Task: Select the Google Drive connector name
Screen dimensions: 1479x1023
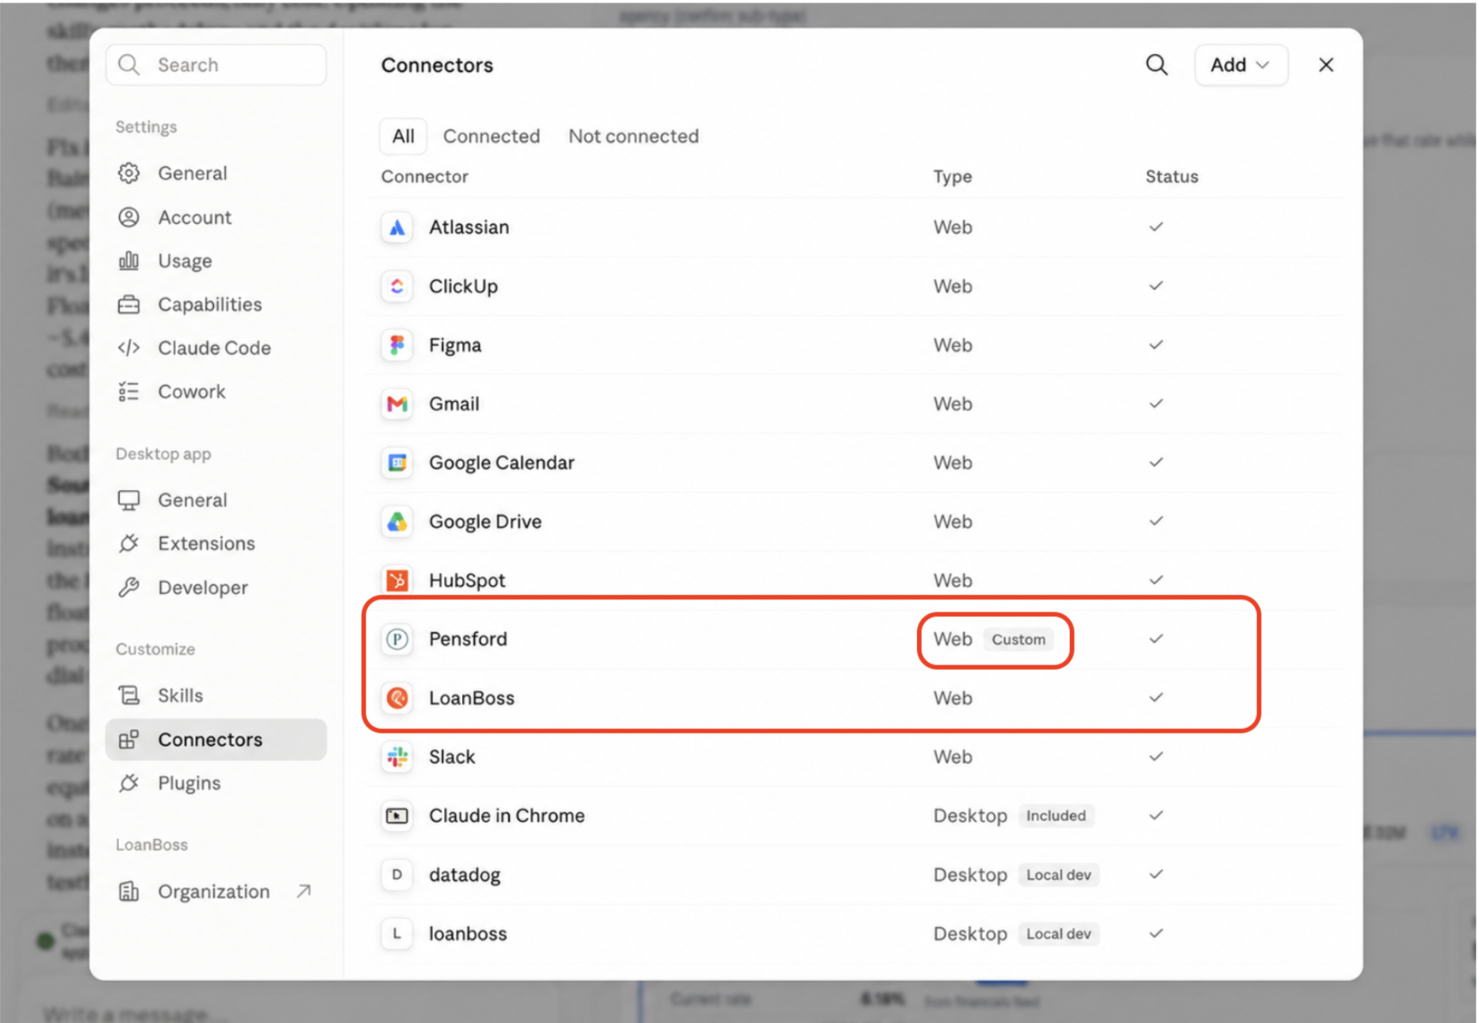Action: coord(485,522)
